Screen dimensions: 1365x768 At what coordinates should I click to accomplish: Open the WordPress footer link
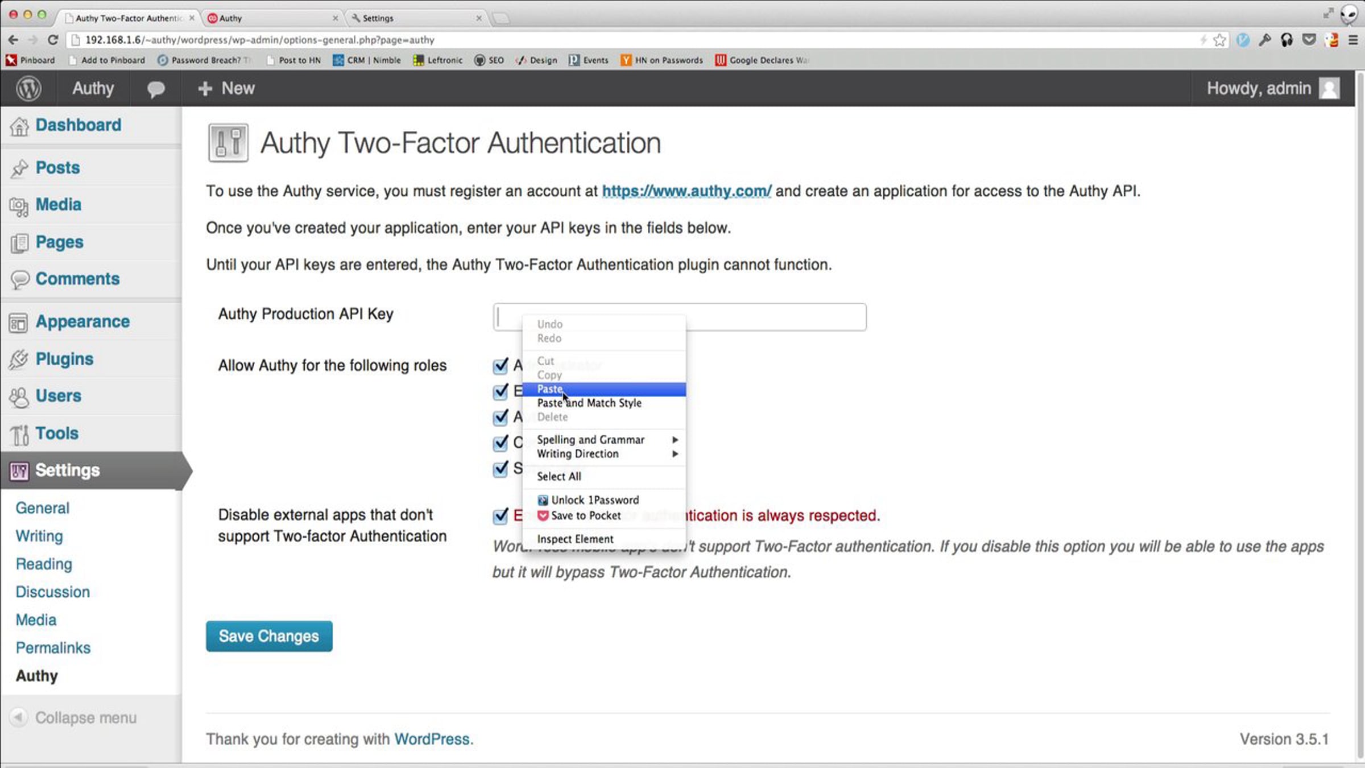(432, 739)
